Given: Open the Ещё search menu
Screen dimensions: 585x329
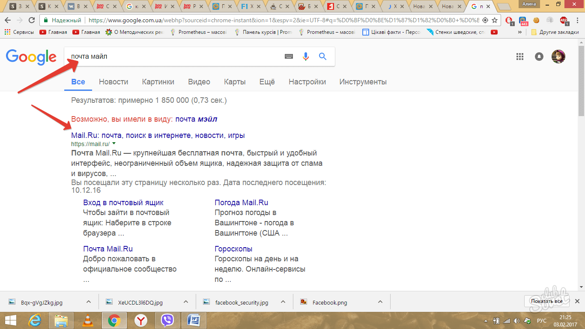Looking at the screenshot, I should pos(267,82).
